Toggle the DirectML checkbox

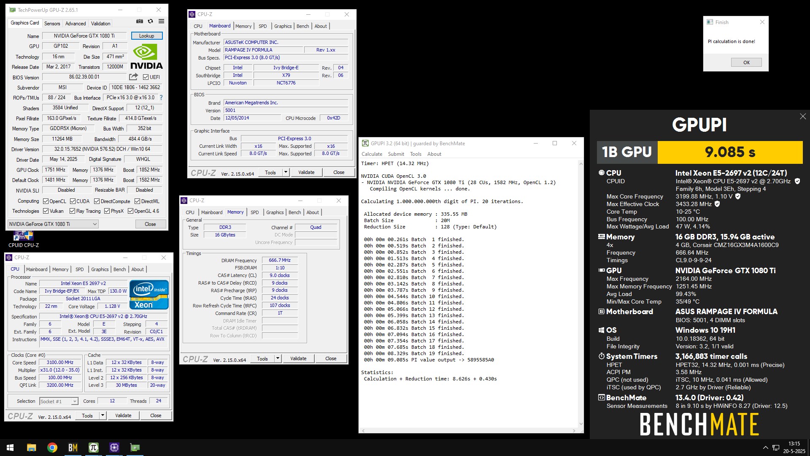pos(137,201)
